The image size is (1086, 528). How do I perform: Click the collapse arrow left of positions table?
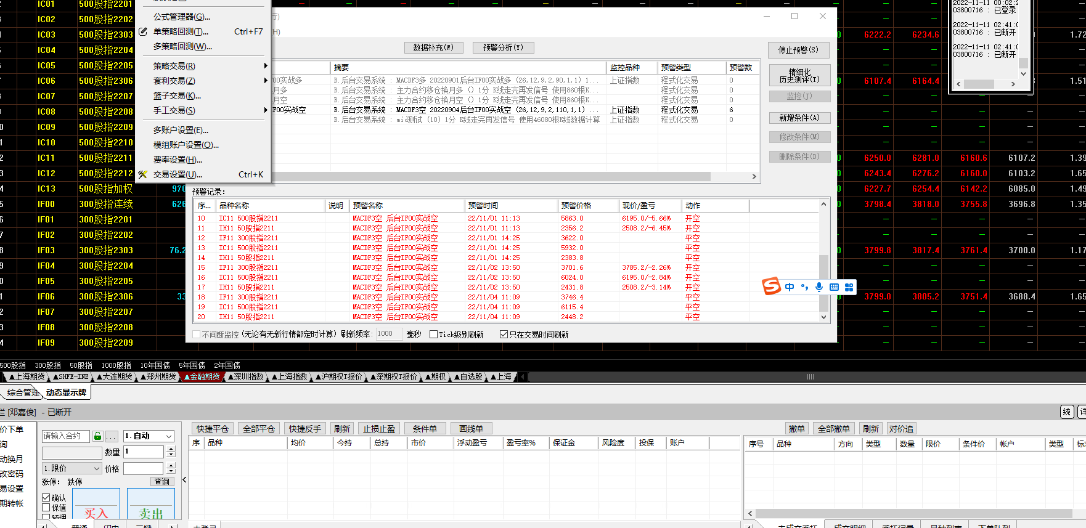184,479
